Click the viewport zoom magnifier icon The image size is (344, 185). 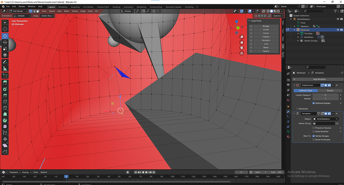(x=242, y=37)
